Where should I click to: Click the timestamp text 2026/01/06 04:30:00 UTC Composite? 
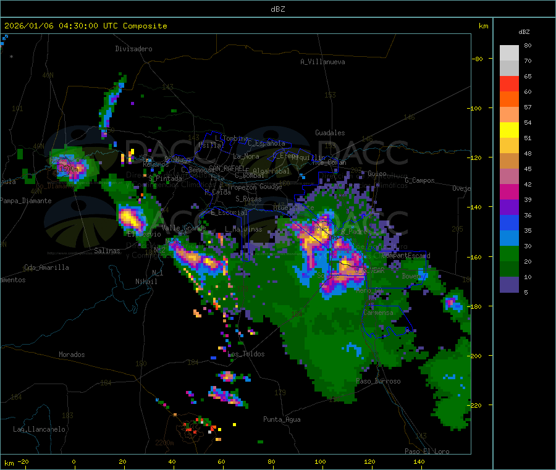tap(85, 26)
